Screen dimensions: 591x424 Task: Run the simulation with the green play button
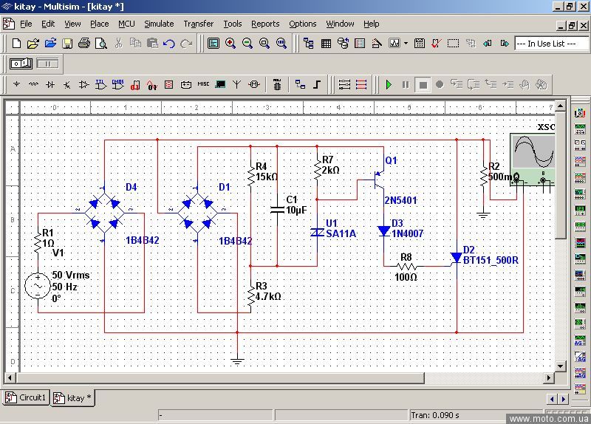coord(389,85)
